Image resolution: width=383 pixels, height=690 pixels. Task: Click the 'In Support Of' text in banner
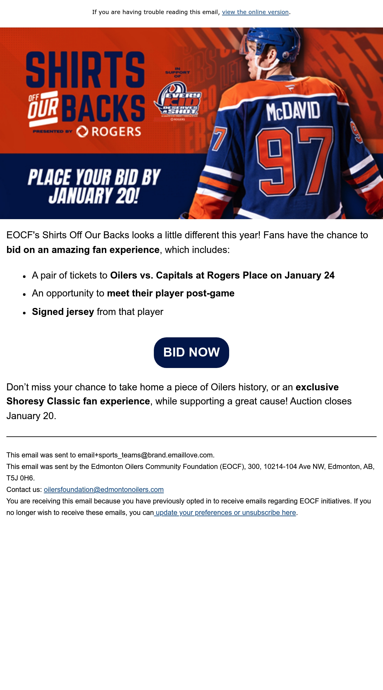pos(177,73)
